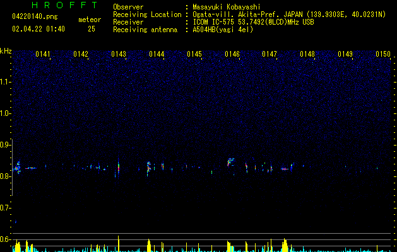Click the date stamp 02.04.22 01:40
The width and height of the screenshot is (397, 252).
[x=39, y=29]
